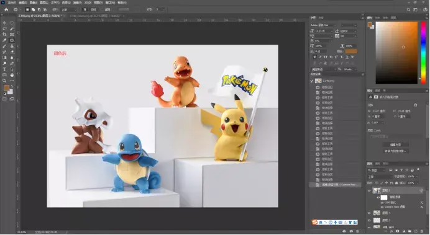Select the Eyedropper tool
Image resolution: width=430 pixels, height=235 pixels.
[x=4, y=40]
